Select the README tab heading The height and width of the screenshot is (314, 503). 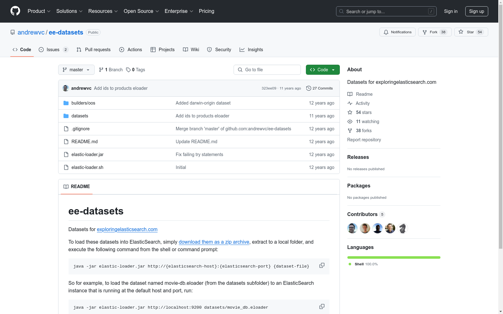77,187
